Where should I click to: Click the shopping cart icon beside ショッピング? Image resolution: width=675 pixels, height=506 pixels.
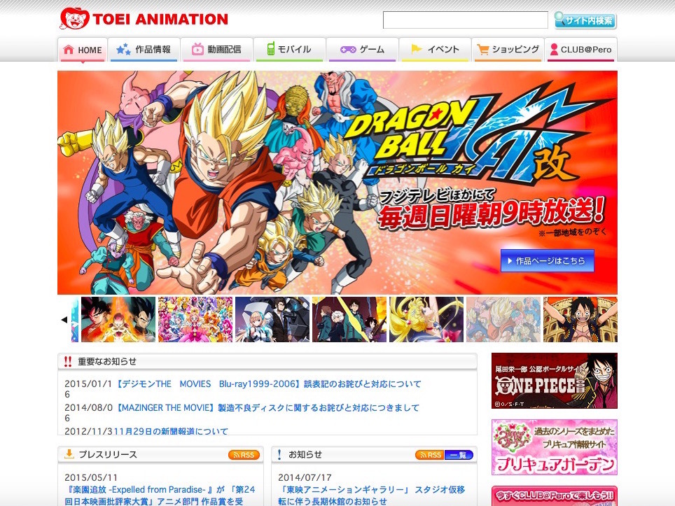pyautogui.click(x=482, y=50)
